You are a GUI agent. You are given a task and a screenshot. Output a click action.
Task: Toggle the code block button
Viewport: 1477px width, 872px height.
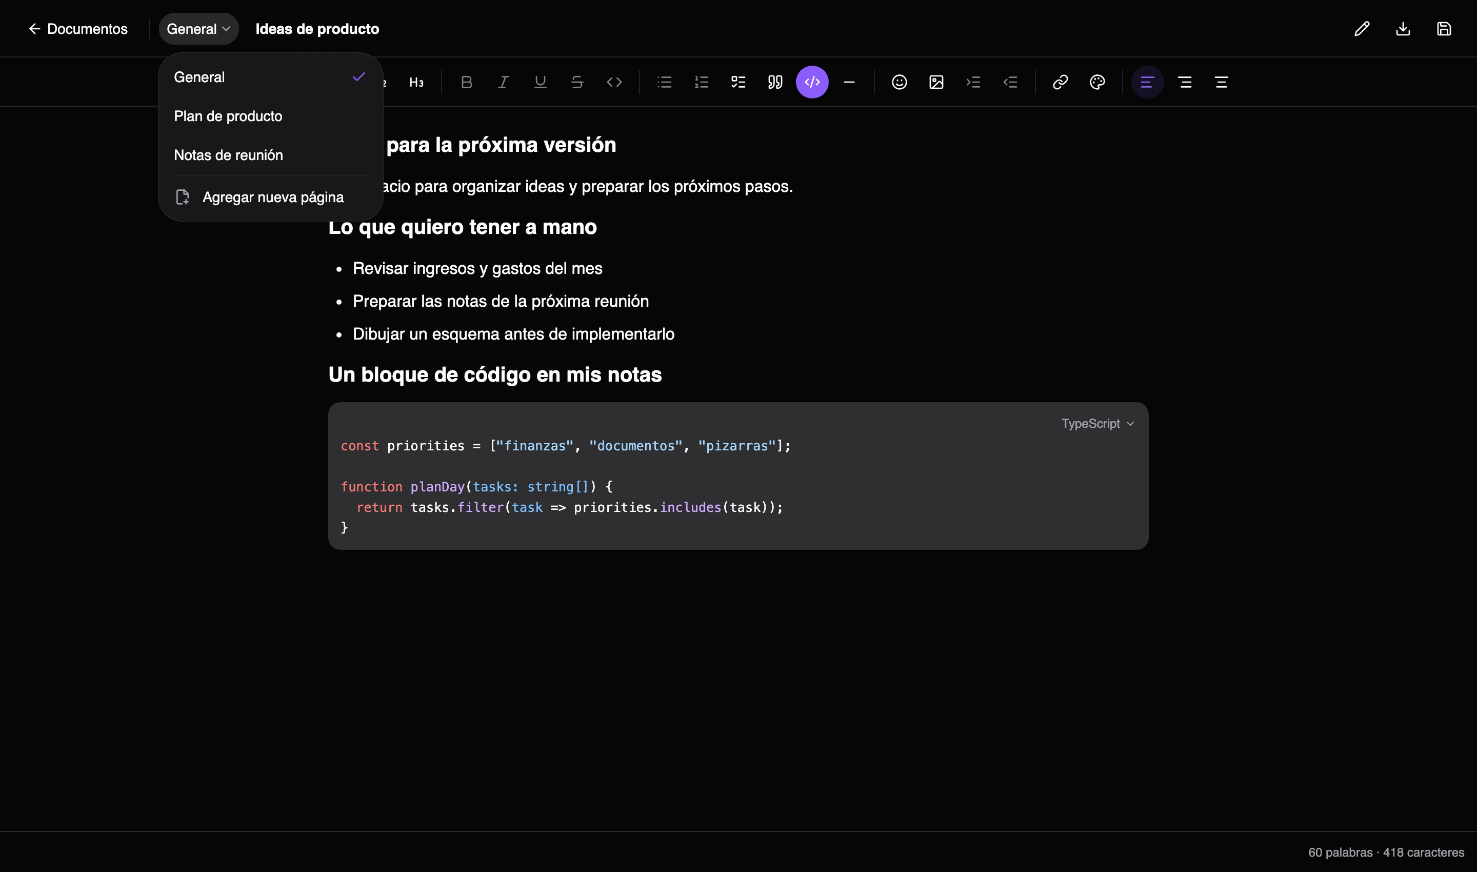point(812,82)
